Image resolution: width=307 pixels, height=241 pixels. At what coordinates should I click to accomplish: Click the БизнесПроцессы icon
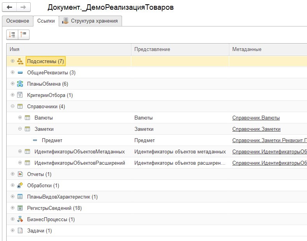(x=20, y=219)
